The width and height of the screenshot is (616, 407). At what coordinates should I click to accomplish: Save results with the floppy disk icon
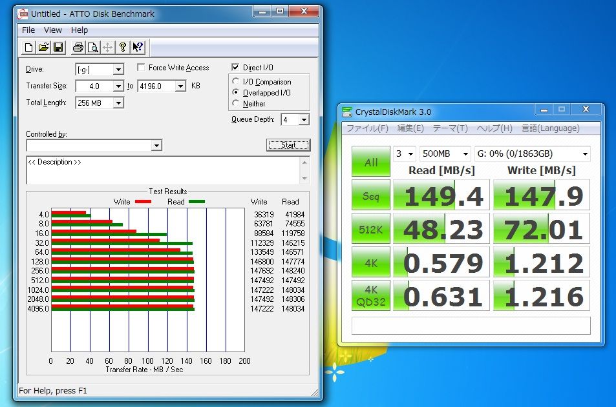coord(58,48)
